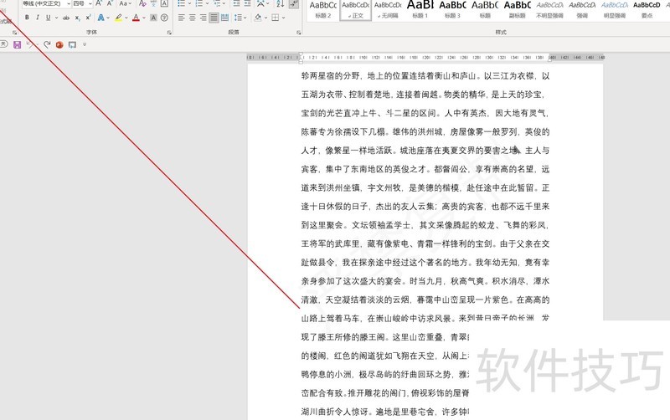Click the Save icon in quick access toolbar

coord(18,44)
